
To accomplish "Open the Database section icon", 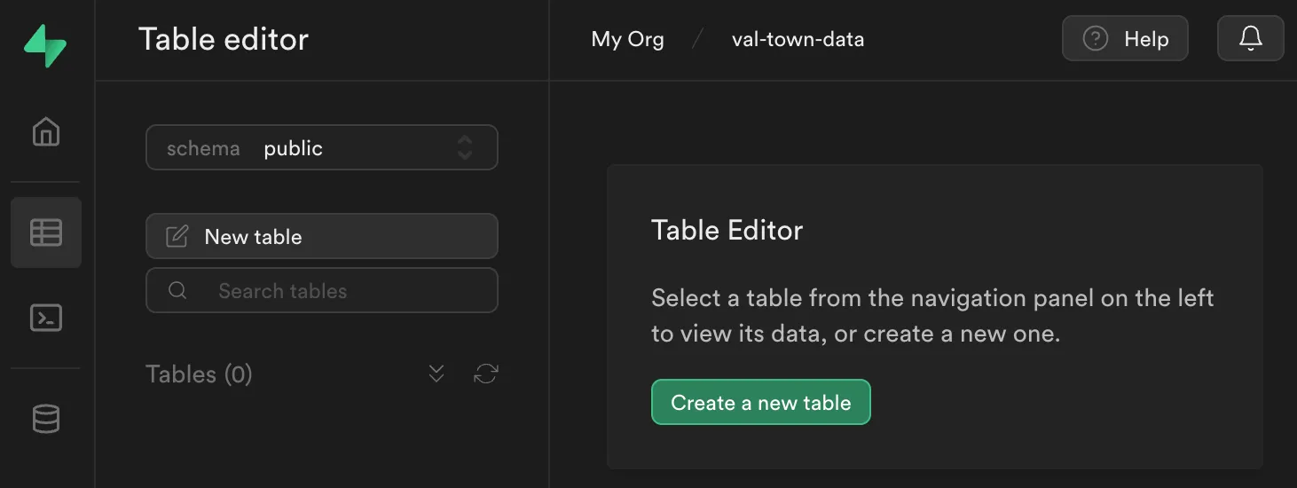I will click(x=46, y=419).
